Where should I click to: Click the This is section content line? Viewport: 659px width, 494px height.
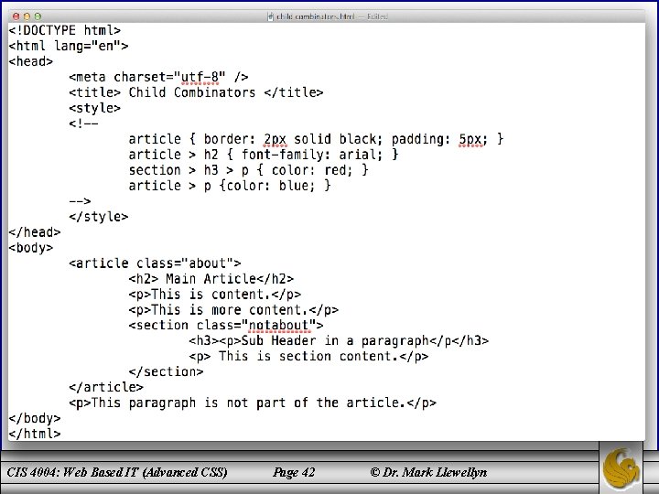point(308,356)
